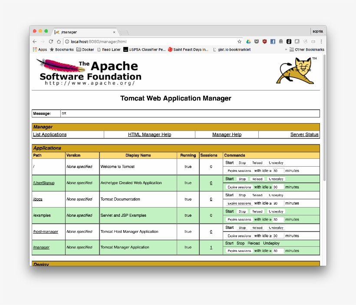Expire sessions for the /docs application

coord(240,203)
